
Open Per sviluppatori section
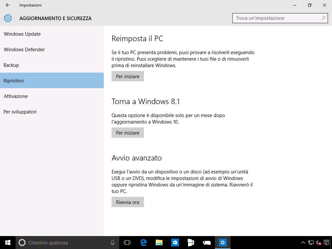pyautogui.click(x=52, y=112)
